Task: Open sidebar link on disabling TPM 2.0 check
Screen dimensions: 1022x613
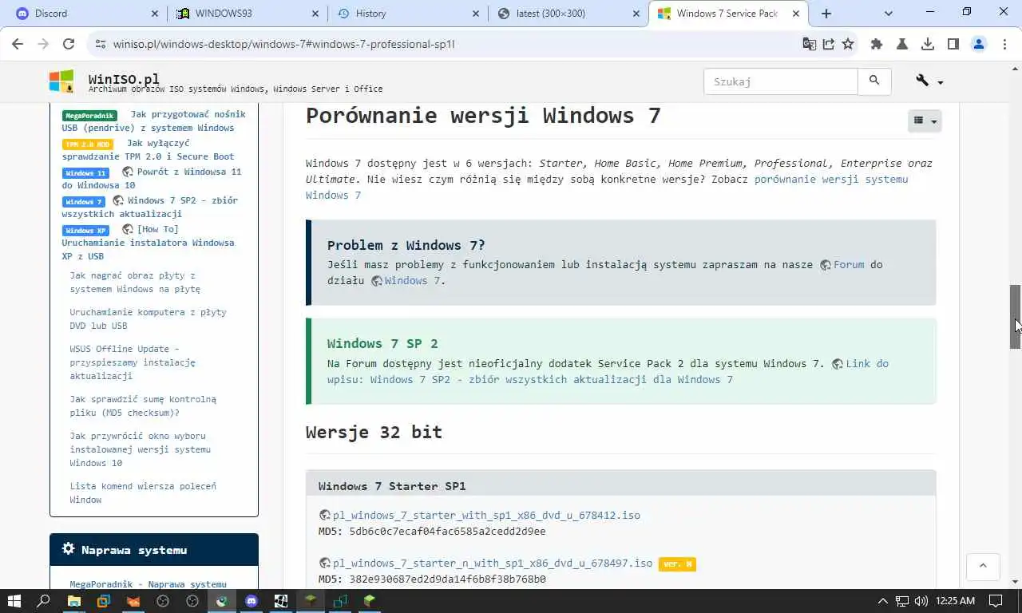Action: coord(149,150)
